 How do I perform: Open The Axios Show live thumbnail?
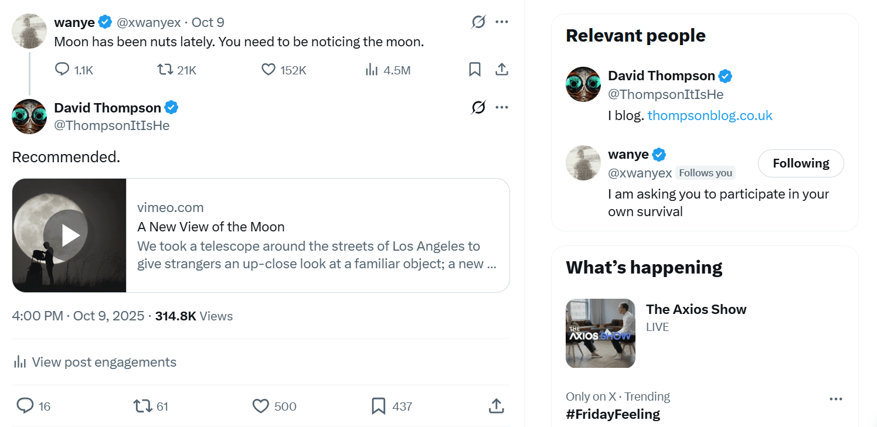click(x=600, y=333)
